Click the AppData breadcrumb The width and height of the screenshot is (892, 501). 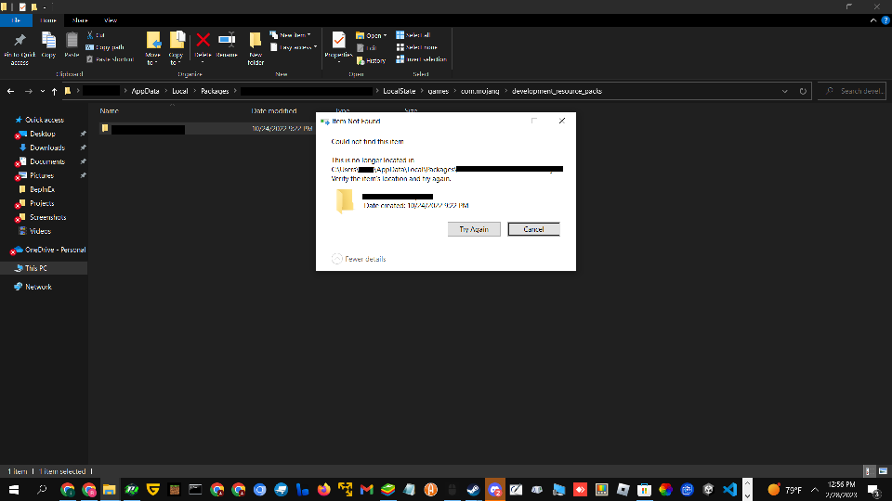145,91
